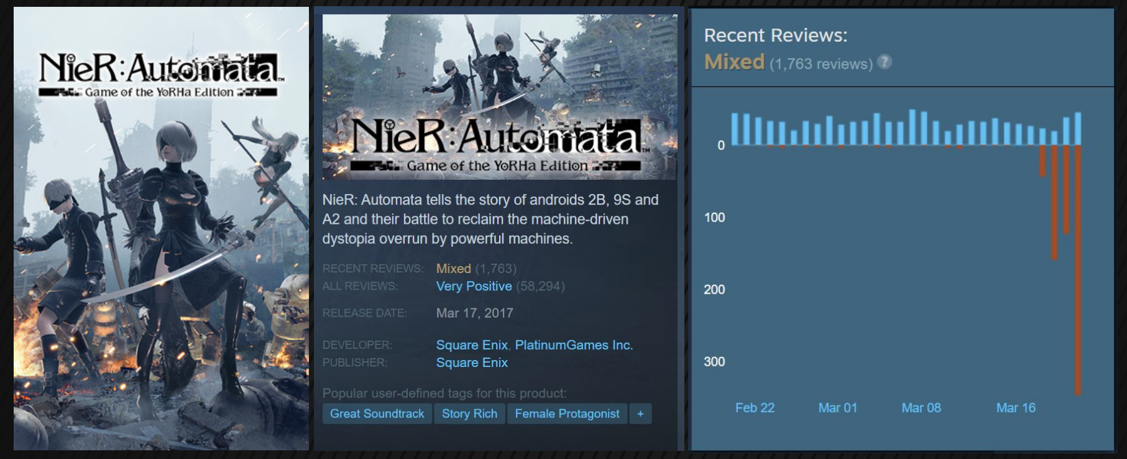Click the help question mark icon
The height and width of the screenshot is (459, 1127).
coord(885,62)
